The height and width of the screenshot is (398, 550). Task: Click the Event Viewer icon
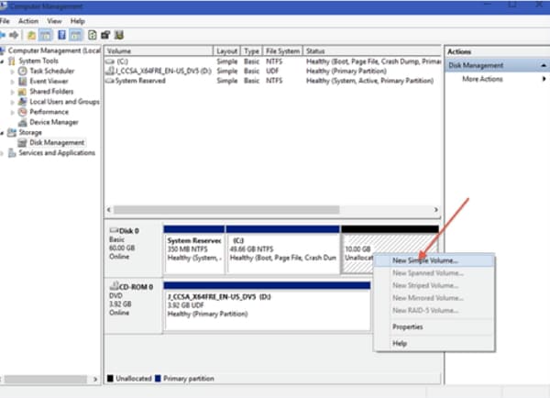[22, 82]
